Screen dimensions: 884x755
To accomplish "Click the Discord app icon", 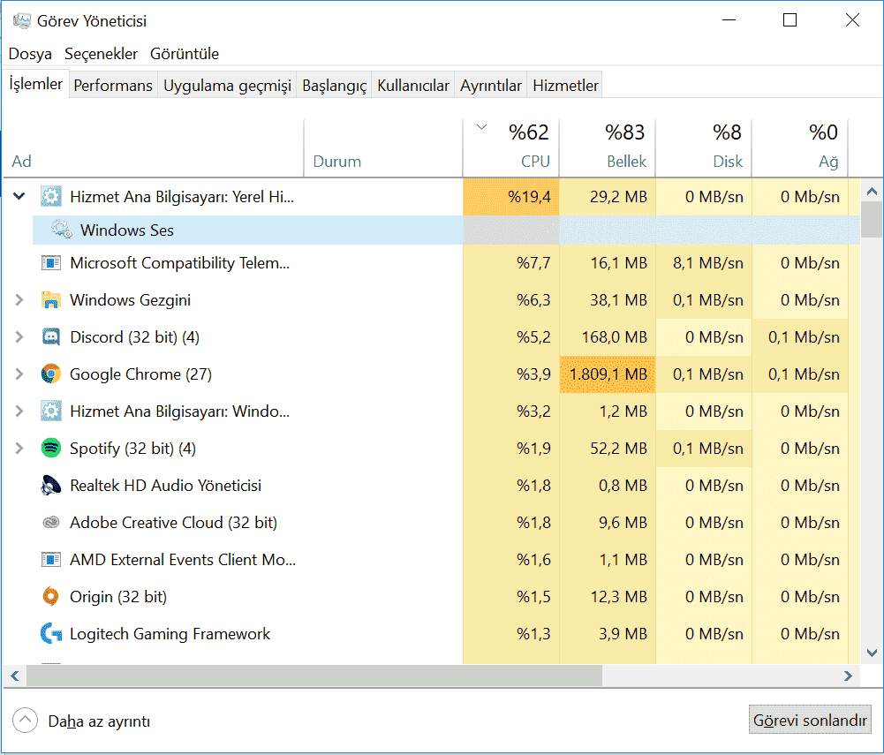I will [x=50, y=337].
